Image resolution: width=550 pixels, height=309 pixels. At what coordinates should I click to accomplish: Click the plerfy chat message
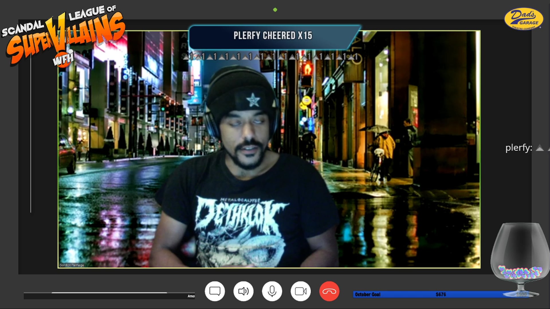pos(518,148)
